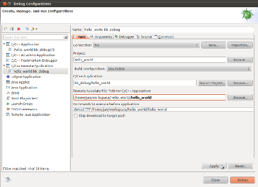Image resolution: width=258 pixels, height=187 pixels.
Task: Click the Project field hello_world
Action: (x=150, y=60)
